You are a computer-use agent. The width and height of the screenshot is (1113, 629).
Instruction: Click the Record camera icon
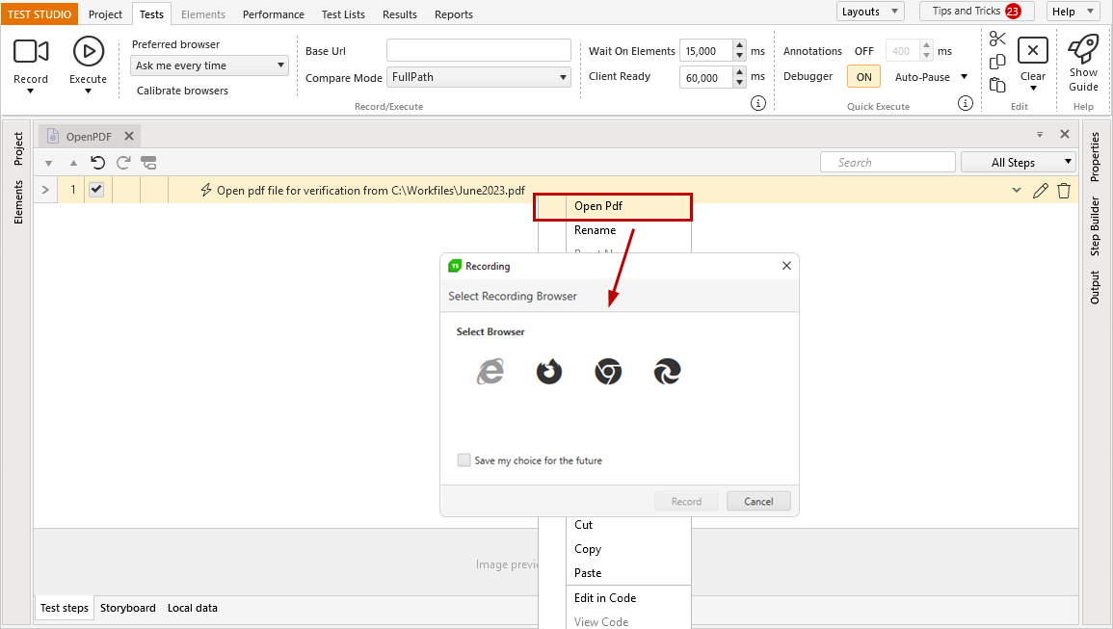coord(31,51)
